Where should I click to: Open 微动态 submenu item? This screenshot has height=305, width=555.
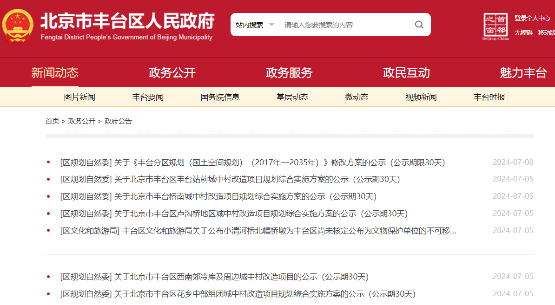click(357, 97)
